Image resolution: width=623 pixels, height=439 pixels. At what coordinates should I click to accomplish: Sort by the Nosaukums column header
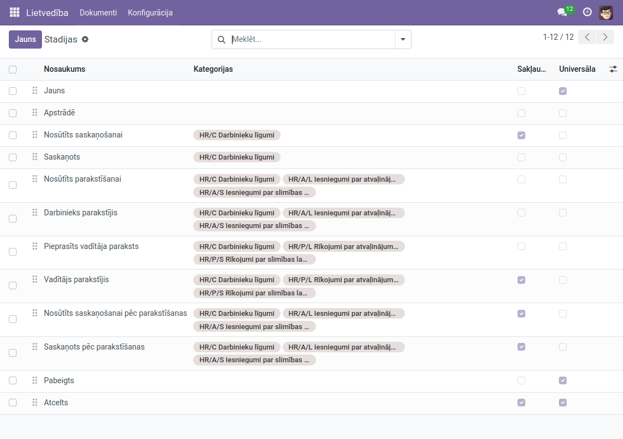click(65, 69)
